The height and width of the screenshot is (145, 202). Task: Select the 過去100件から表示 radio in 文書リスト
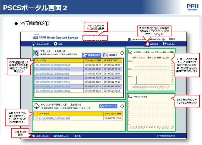coord(60,54)
